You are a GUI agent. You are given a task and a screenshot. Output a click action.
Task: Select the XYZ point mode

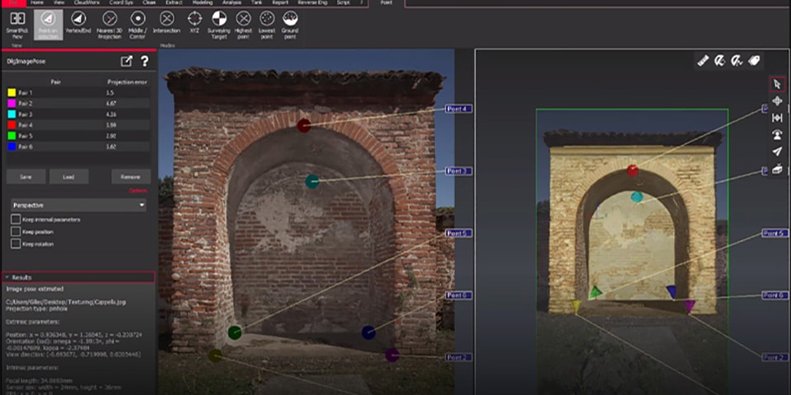coord(194,23)
